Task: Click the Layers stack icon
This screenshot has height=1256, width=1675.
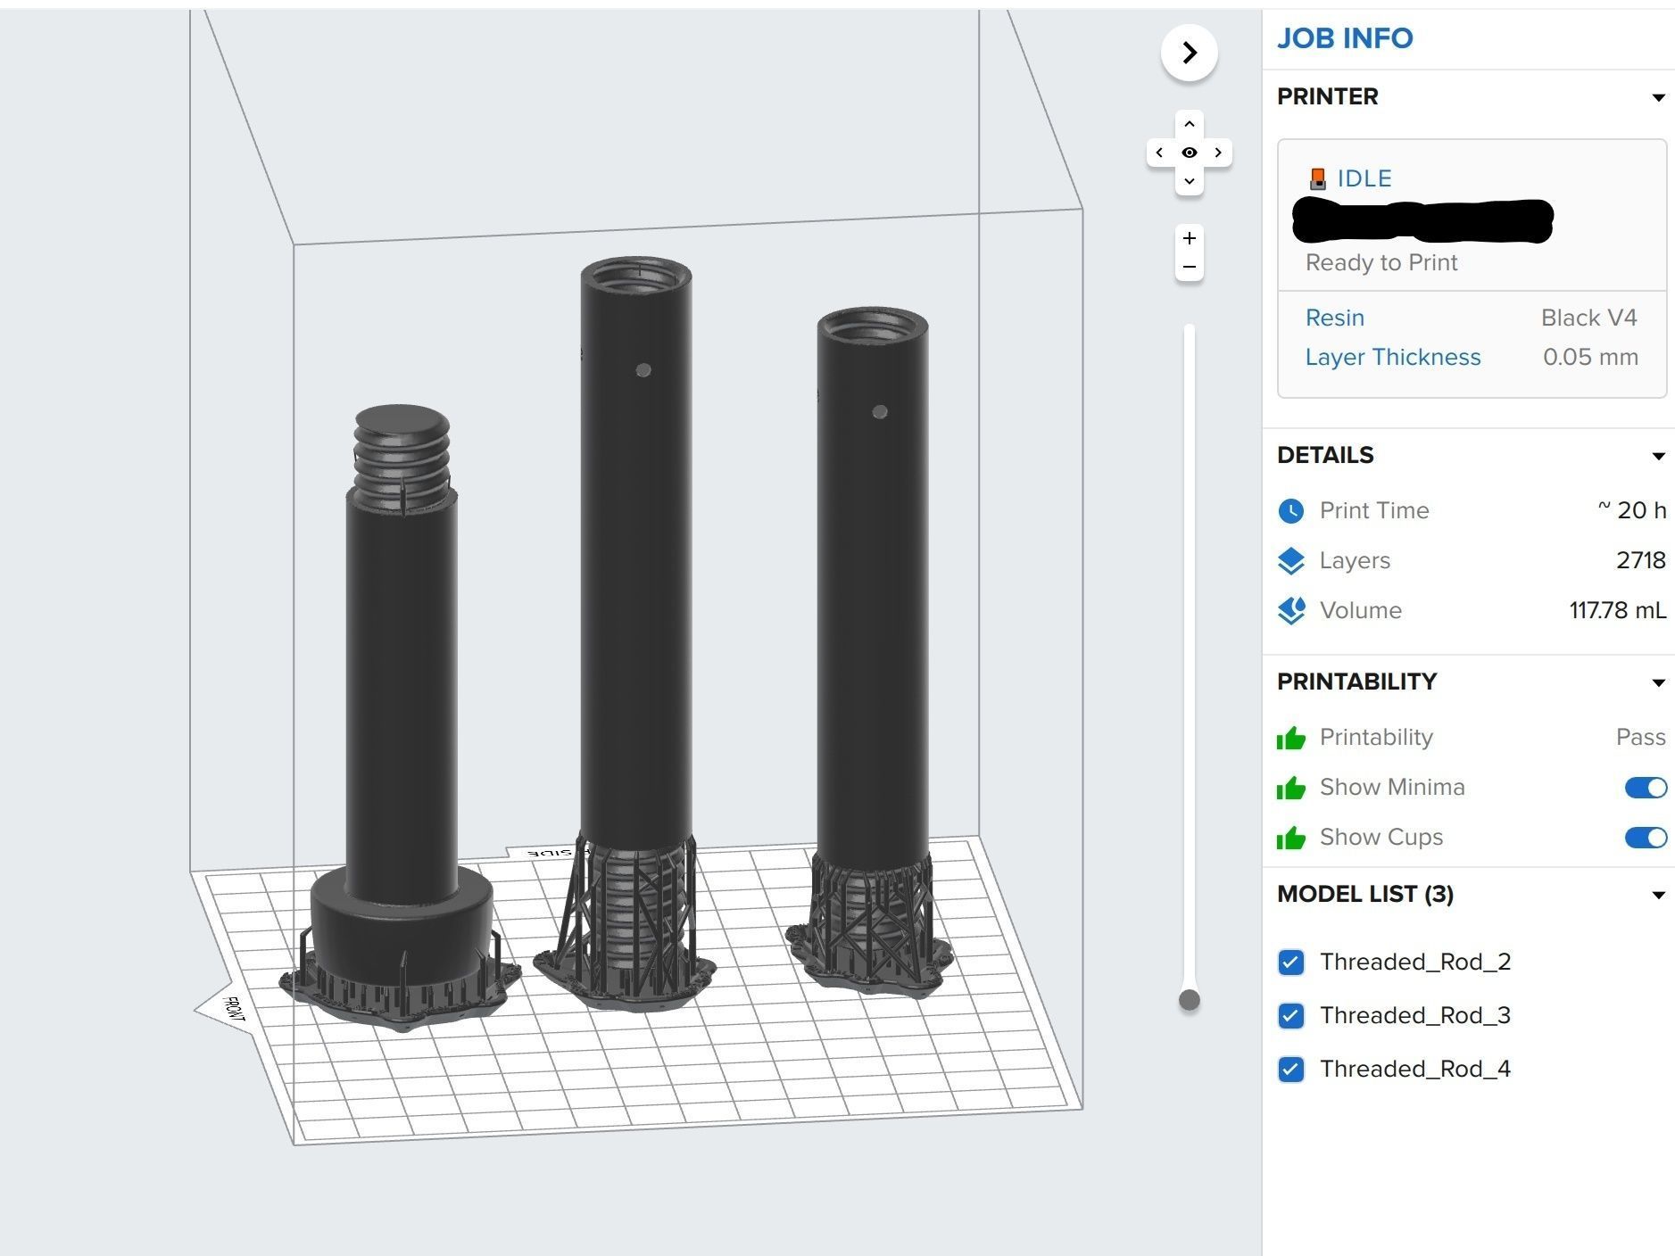Action: (1291, 560)
